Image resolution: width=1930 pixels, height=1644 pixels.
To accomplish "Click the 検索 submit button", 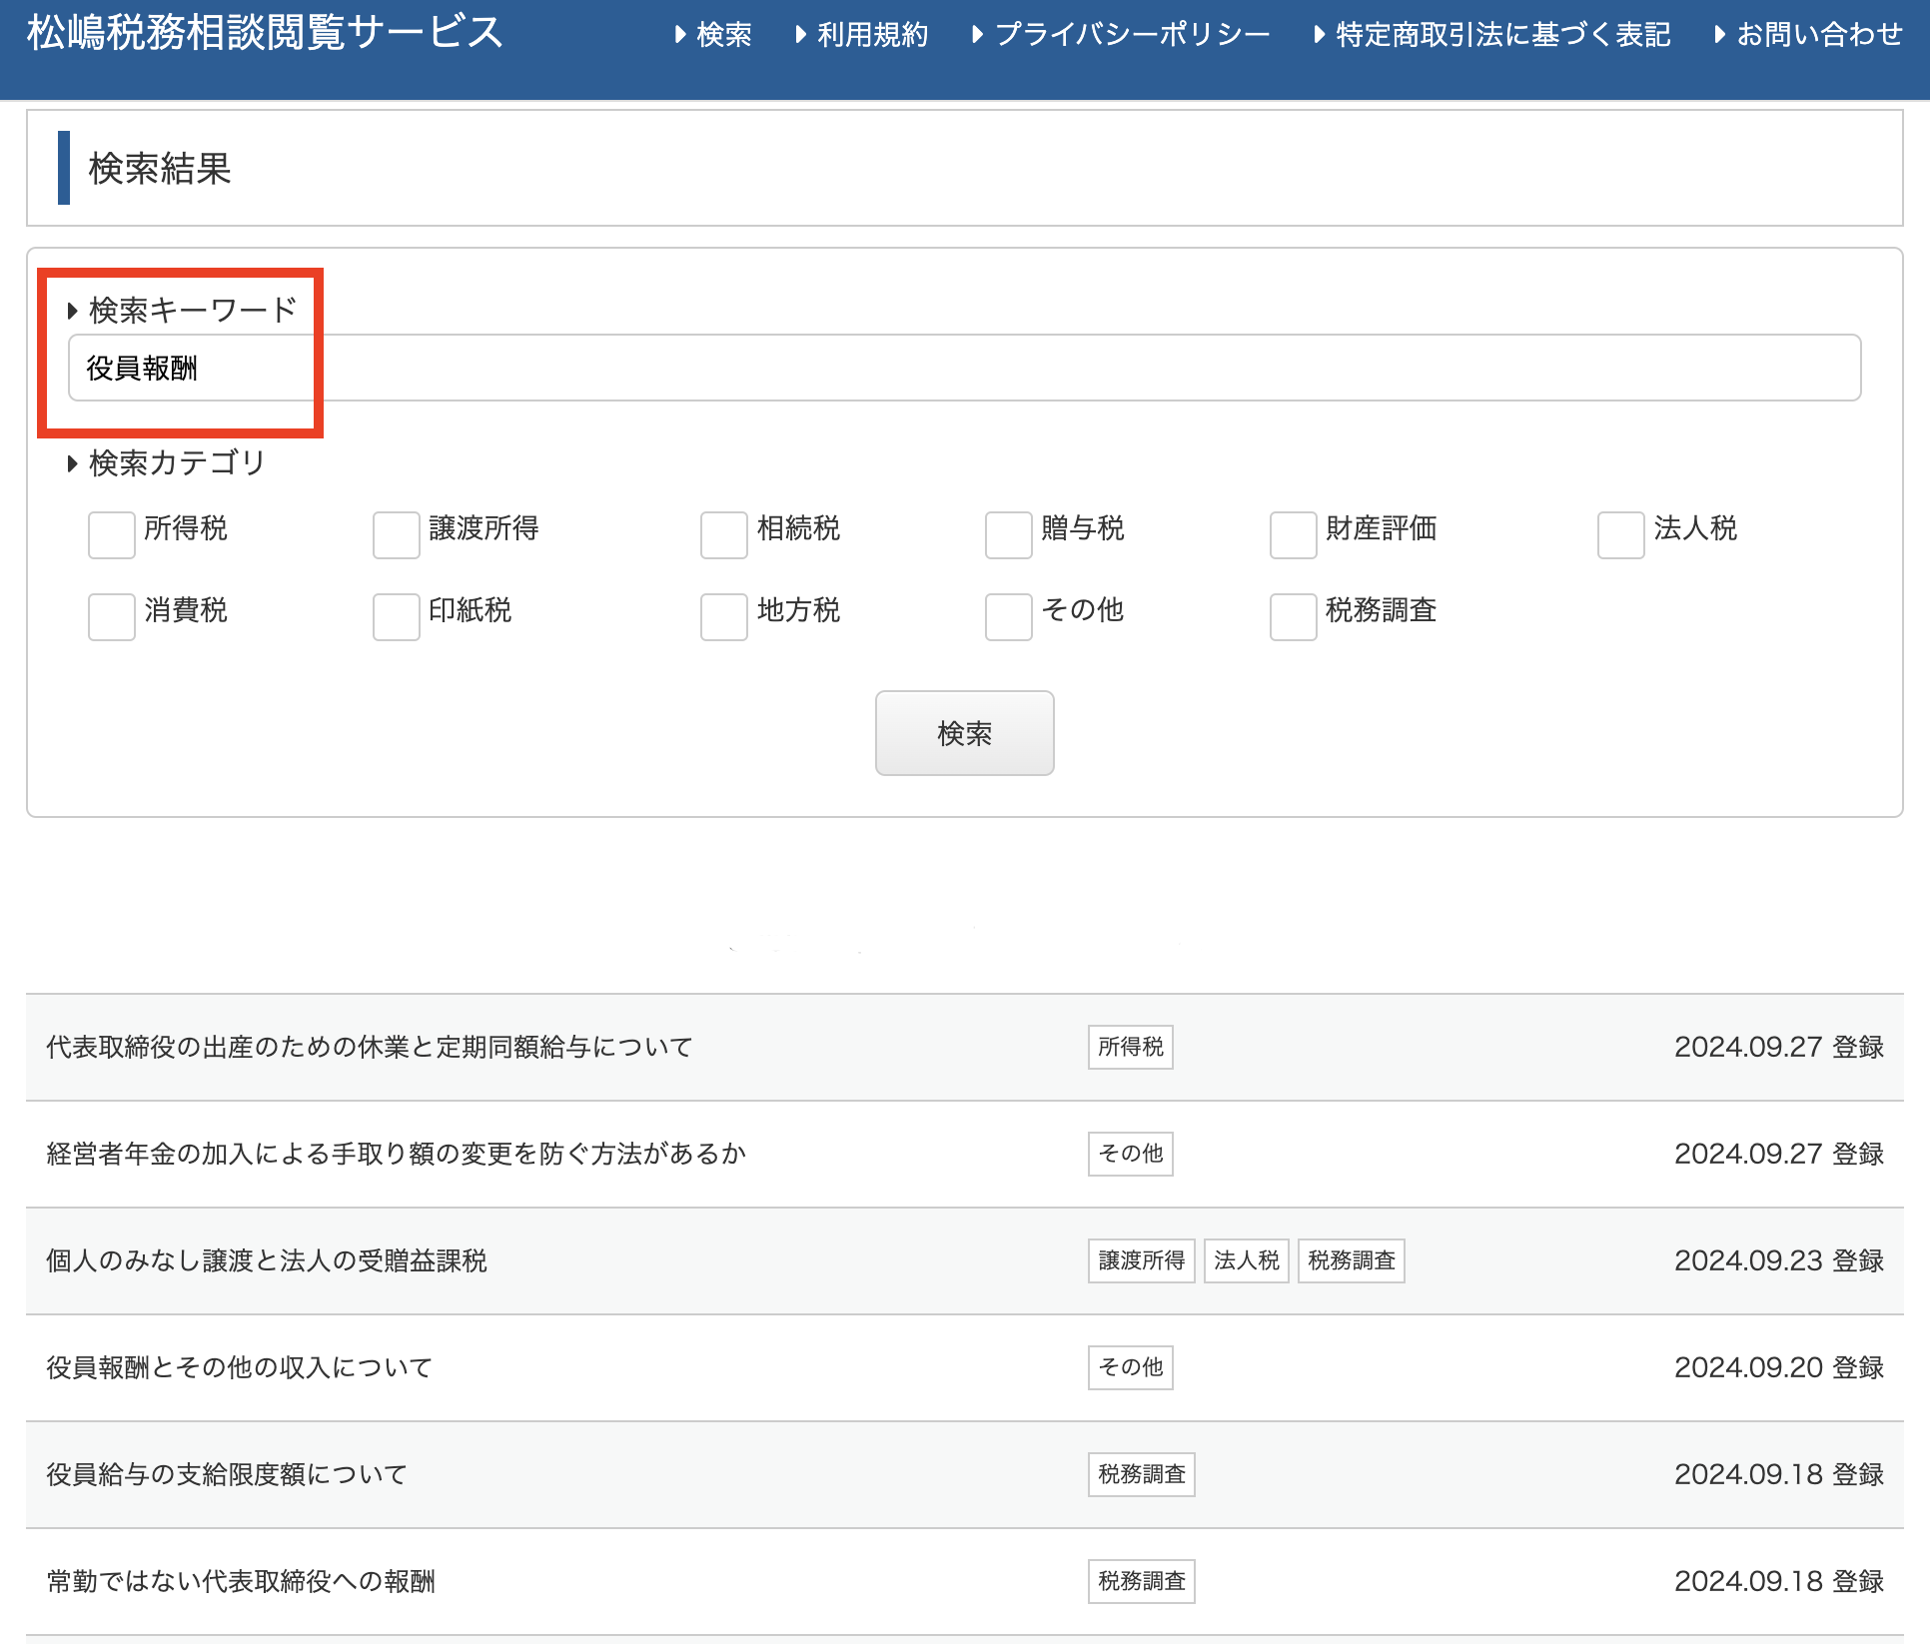I will (965, 733).
